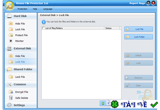Click the Hide File icon under External Disk
This screenshot has height=110, width=160.
(x=11, y=56)
